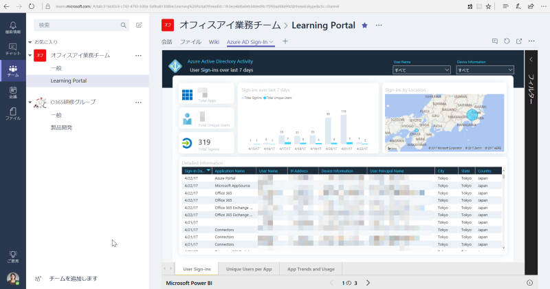This screenshot has height=289, width=550.
Task: Add a new tab with plus icon
Action: [x=285, y=41]
